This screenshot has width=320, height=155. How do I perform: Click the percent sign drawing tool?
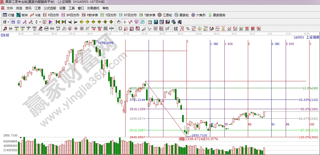[x=188, y=28]
